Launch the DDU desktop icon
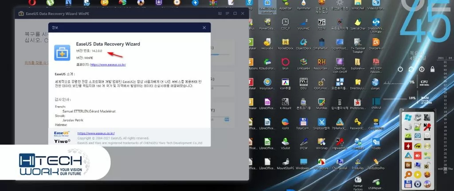The height and width of the screenshot is (191, 454). [303, 84]
